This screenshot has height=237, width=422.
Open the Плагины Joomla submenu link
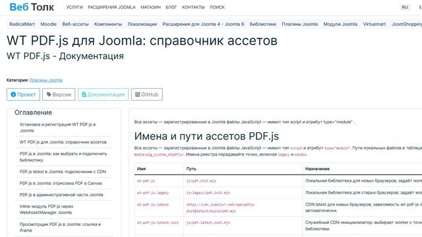coord(300,24)
